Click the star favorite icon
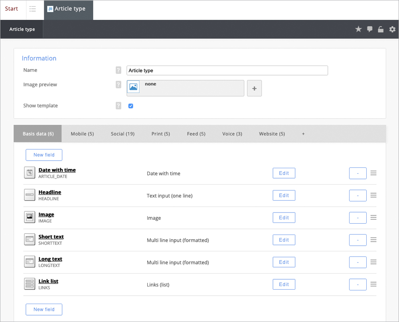 358,29
